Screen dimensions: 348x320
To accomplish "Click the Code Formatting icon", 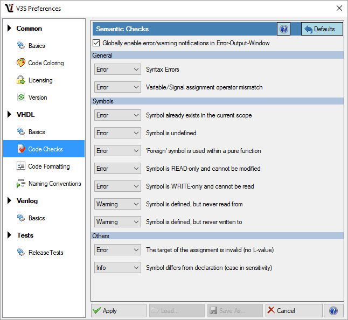I will 21,166.
